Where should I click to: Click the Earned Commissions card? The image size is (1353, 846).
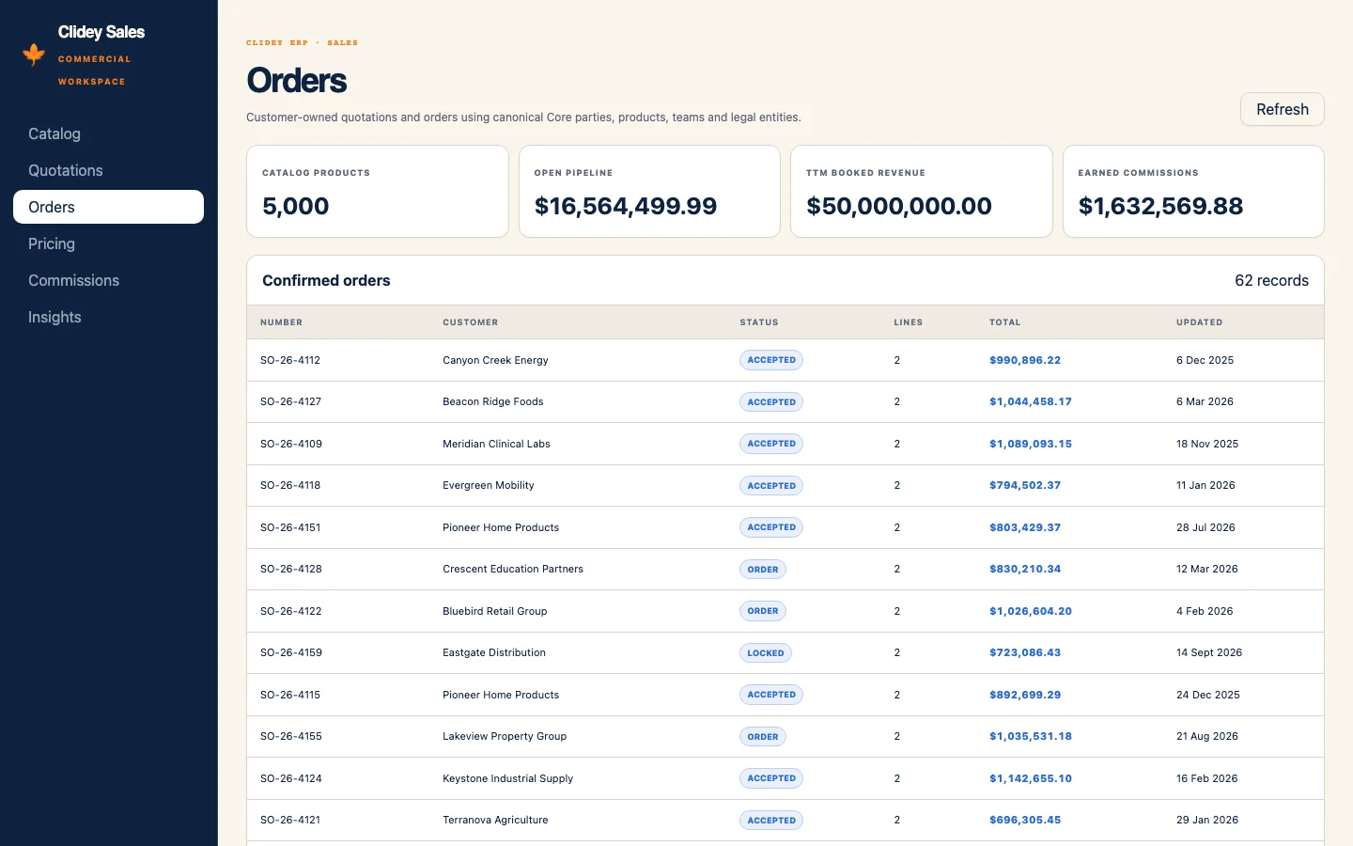click(x=1193, y=191)
